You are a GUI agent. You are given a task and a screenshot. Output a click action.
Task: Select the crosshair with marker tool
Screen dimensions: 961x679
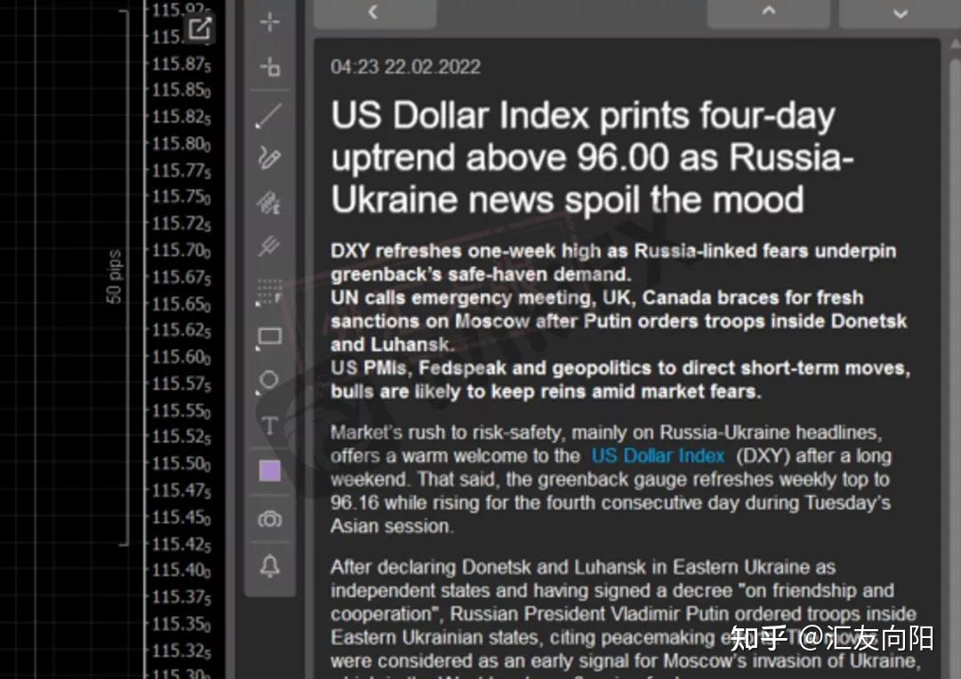(x=270, y=67)
